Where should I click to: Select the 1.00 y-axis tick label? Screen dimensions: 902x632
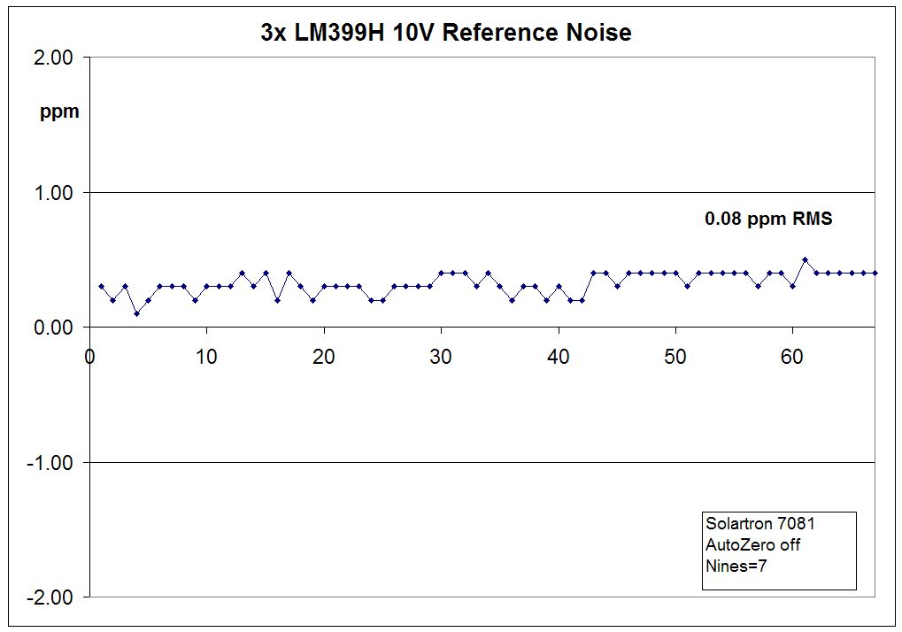pos(54,193)
